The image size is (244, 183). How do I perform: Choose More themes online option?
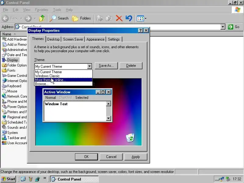(x=63, y=80)
